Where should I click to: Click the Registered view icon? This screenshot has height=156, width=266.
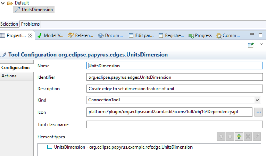coord(161,35)
